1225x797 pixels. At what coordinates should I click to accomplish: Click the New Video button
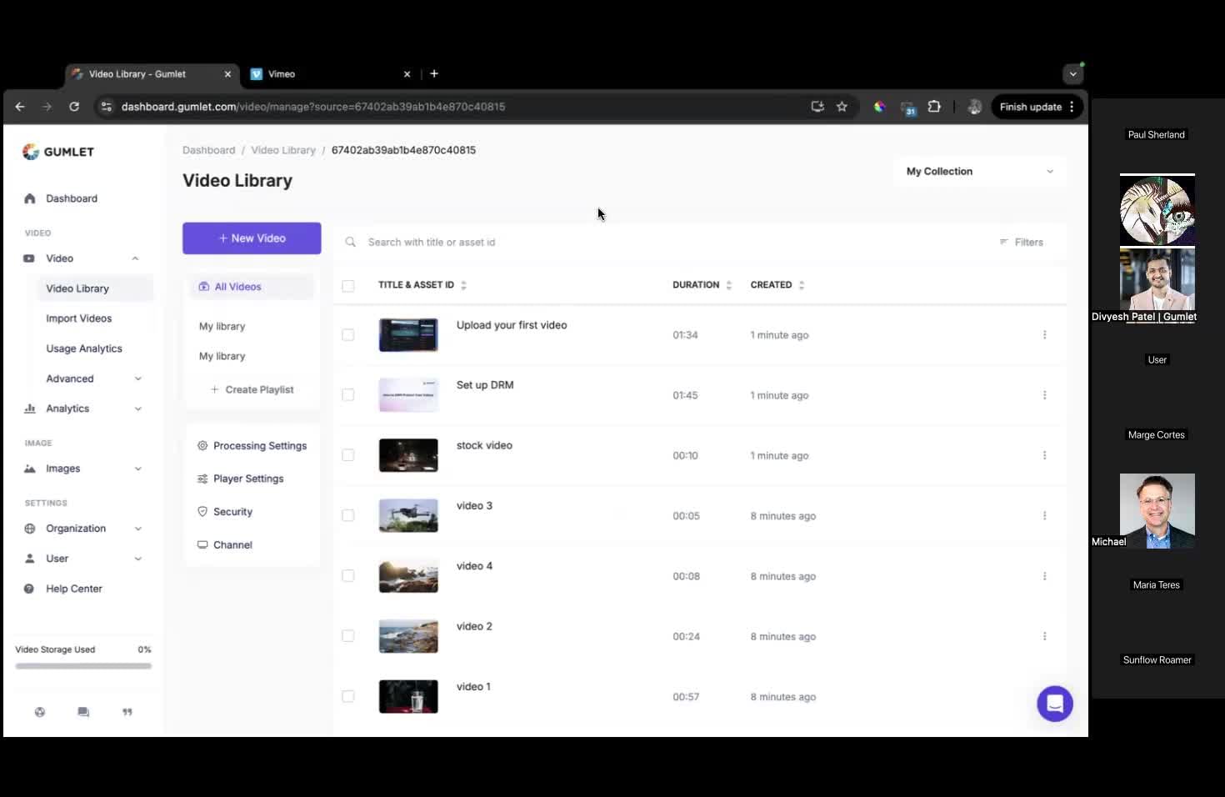coord(252,238)
